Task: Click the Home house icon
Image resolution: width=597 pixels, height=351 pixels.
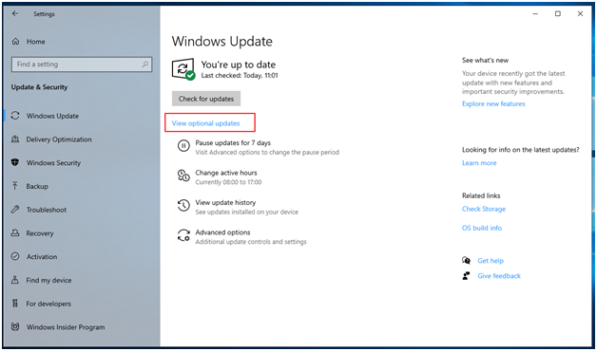Action: pyautogui.click(x=15, y=42)
